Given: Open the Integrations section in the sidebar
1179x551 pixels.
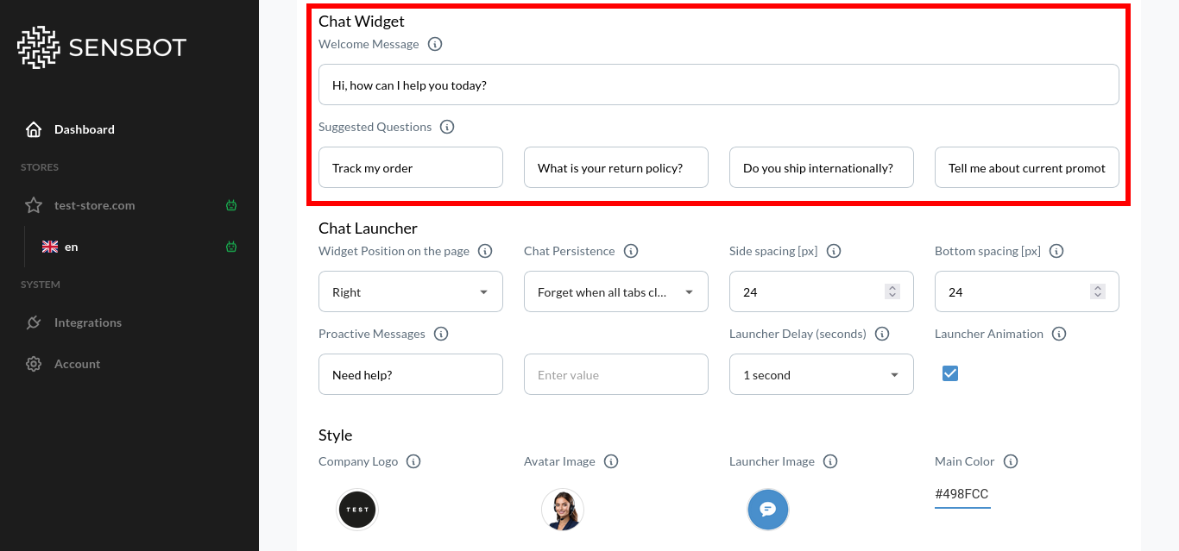Looking at the screenshot, I should coord(88,322).
